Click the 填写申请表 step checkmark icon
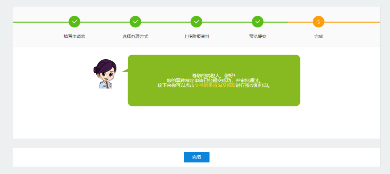The image size is (390, 174). coord(74,22)
